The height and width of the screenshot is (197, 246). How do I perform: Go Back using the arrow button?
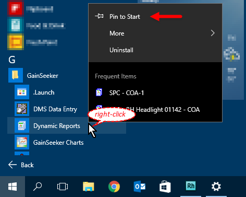click(21, 165)
